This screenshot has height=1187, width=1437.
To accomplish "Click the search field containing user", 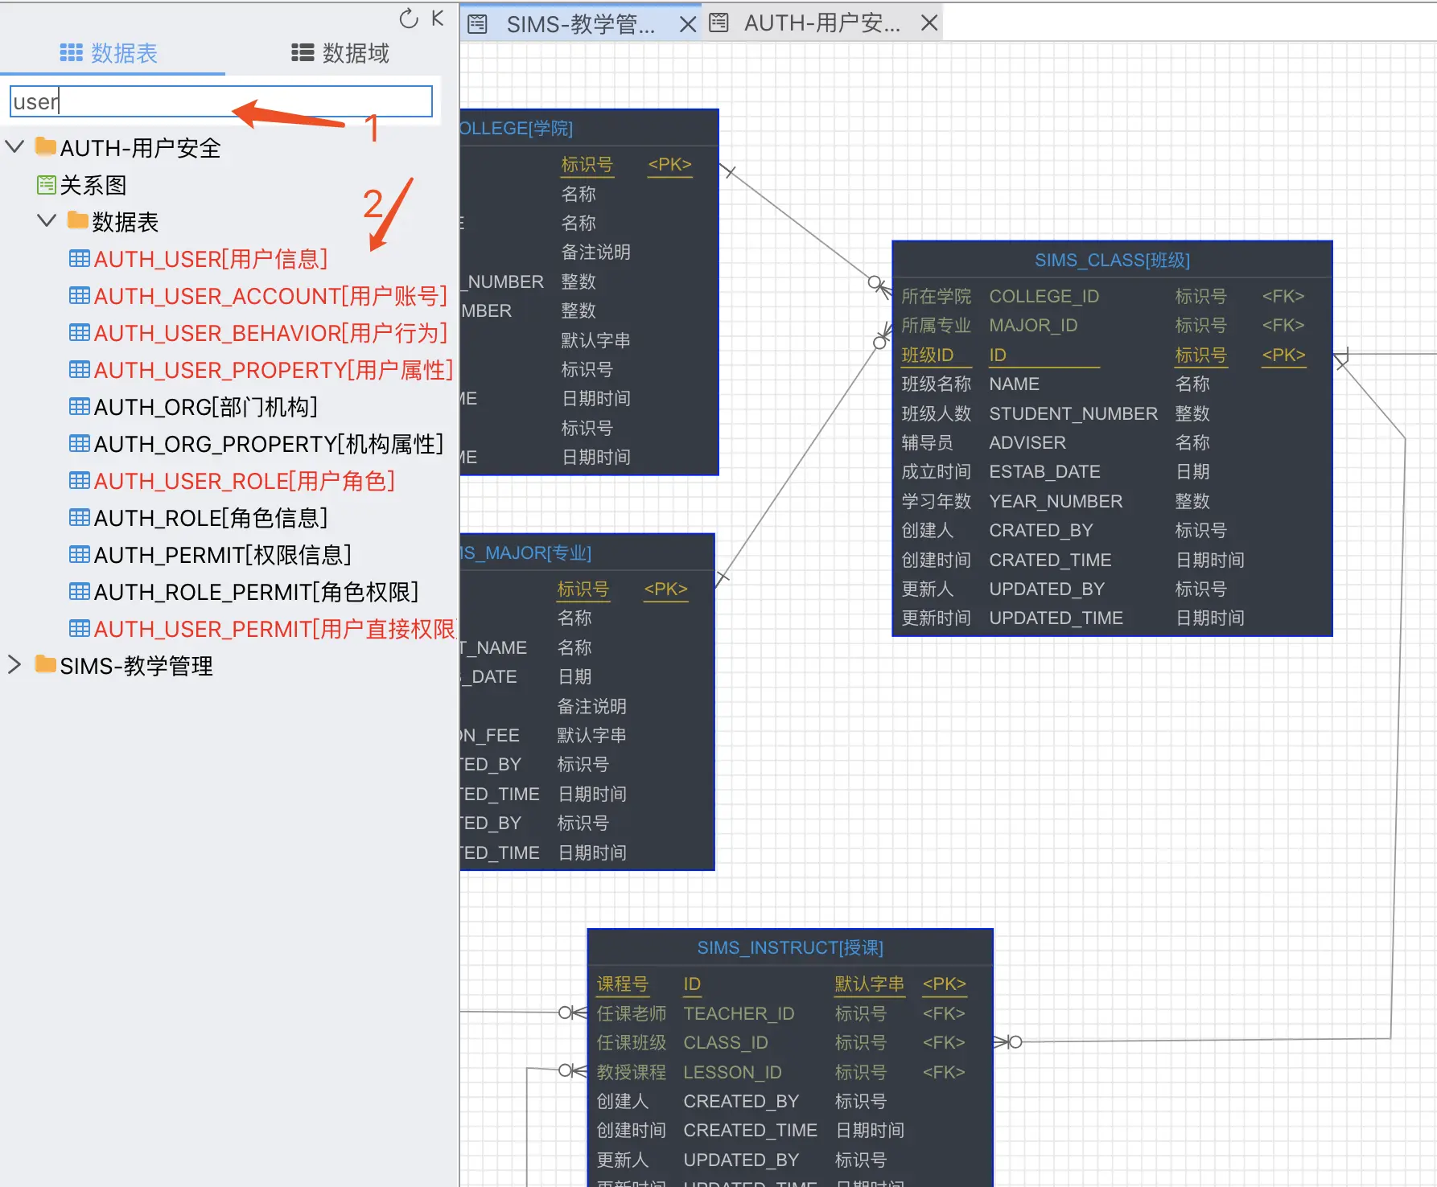I will click(221, 101).
